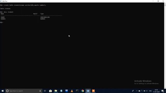Open Task View from the taskbar

click(x=45, y=91)
